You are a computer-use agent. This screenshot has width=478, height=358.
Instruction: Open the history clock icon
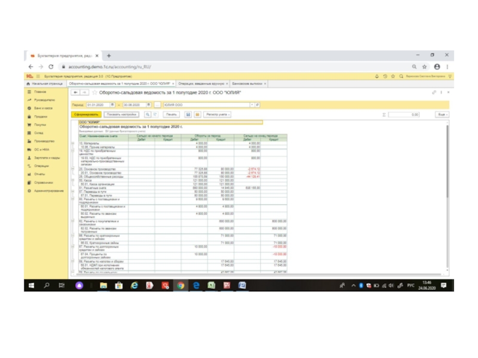click(x=385, y=76)
